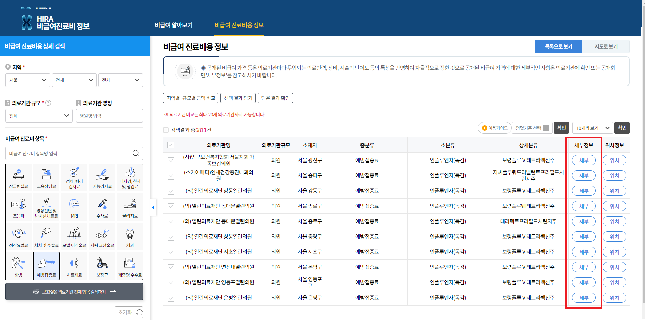Open 세부 for 강동열린의원 row
This screenshot has height=320, width=645.
tap(584, 191)
